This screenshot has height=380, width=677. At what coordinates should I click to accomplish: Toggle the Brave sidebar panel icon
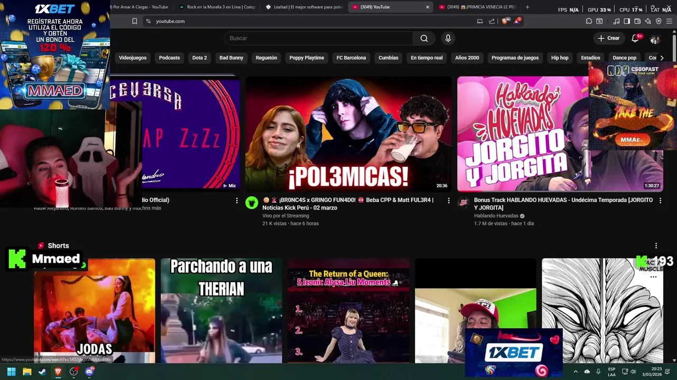pyautogui.click(x=627, y=21)
